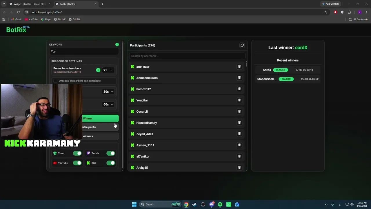Open the Google apps grid shortcut
Viewport: 371px width, 209px height.
click(x=4, y=19)
